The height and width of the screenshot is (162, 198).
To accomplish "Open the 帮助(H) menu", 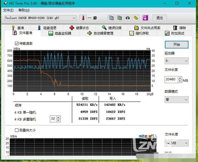I will [24, 10].
